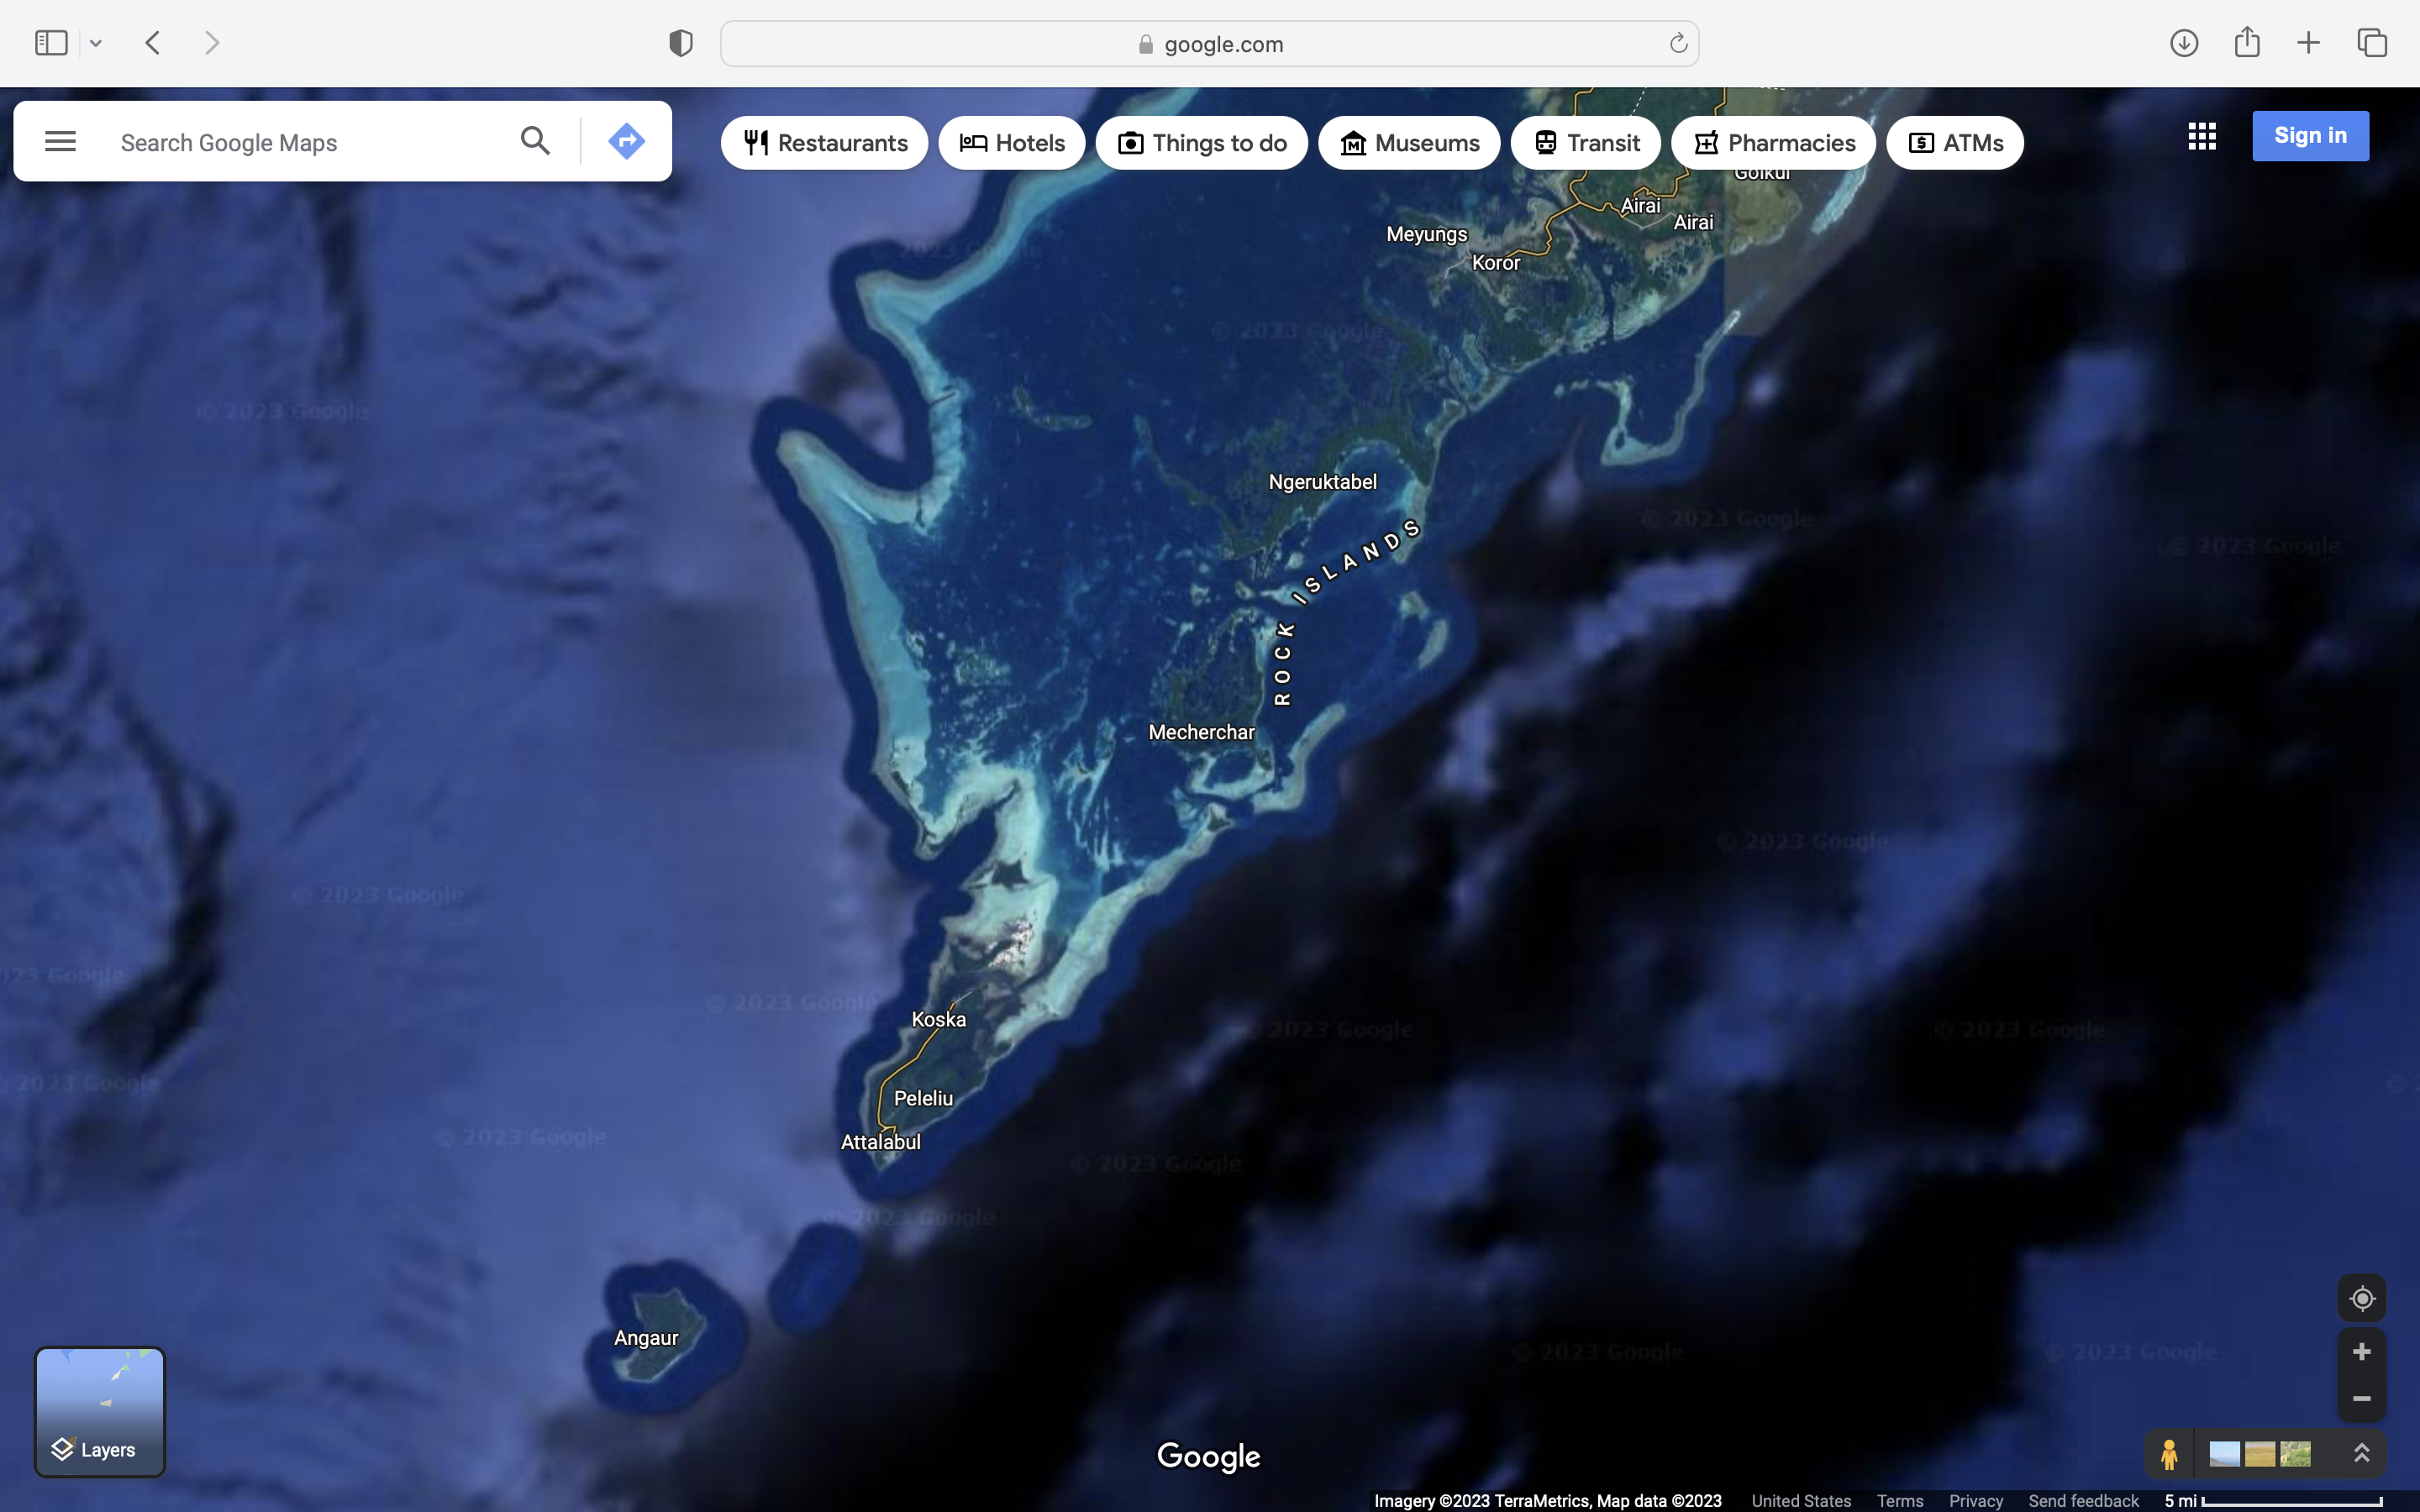Screen dimensions: 2420x1512
Task: Click the map scale bar
Action: (x=2290, y=1501)
